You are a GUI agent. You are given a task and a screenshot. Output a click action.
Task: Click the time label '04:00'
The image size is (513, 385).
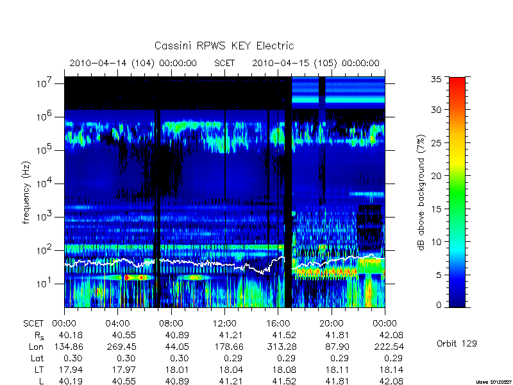pyautogui.click(x=117, y=323)
